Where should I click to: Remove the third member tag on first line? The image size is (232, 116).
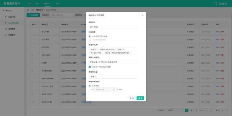click(x=124, y=50)
